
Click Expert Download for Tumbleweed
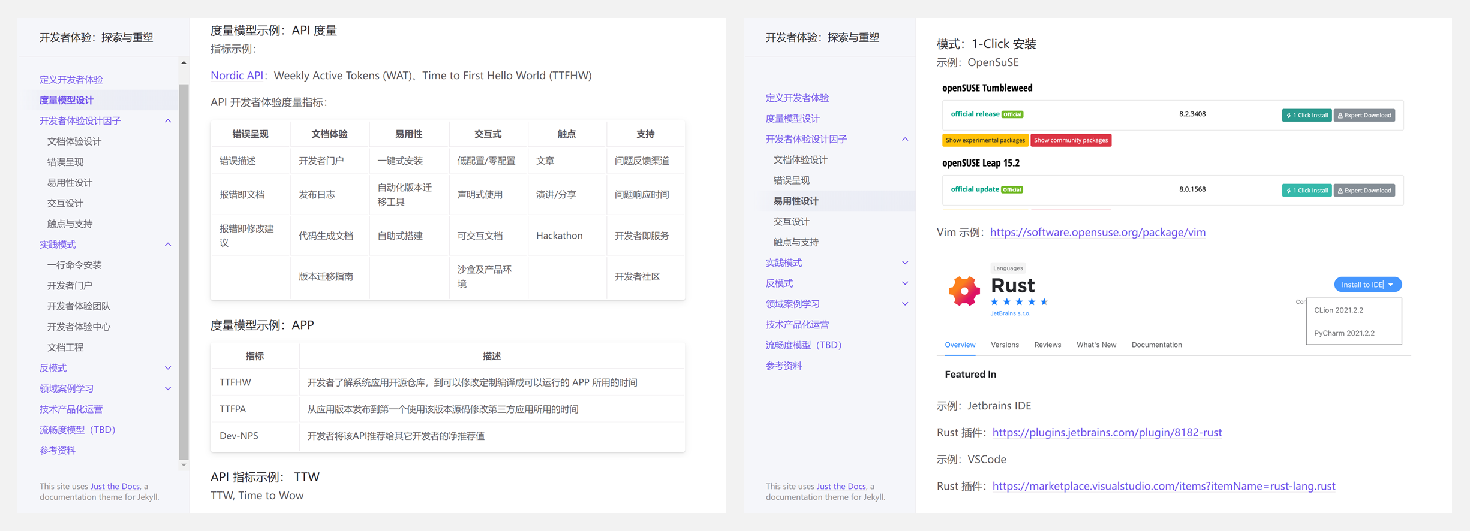(x=1364, y=116)
